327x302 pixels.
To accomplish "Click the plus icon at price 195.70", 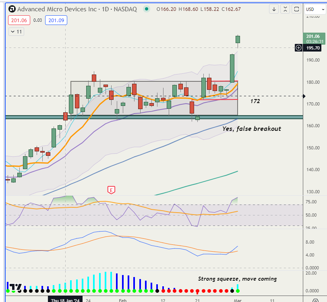I will tap(299, 48).
